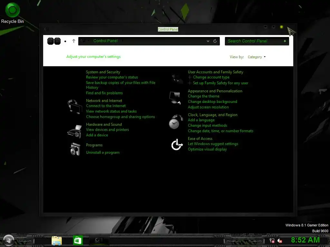Click Set up Family Safety for any user
330x247 pixels.
(220, 83)
